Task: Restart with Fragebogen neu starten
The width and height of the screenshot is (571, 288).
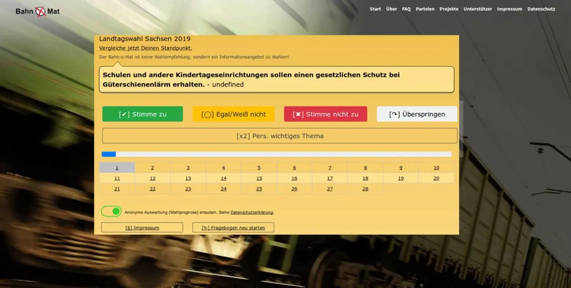Action: coord(233,228)
